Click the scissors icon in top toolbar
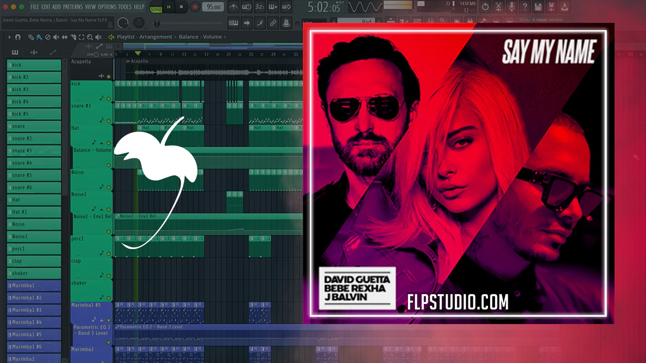The width and height of the screenshot is (646, 363). point(499,7)
